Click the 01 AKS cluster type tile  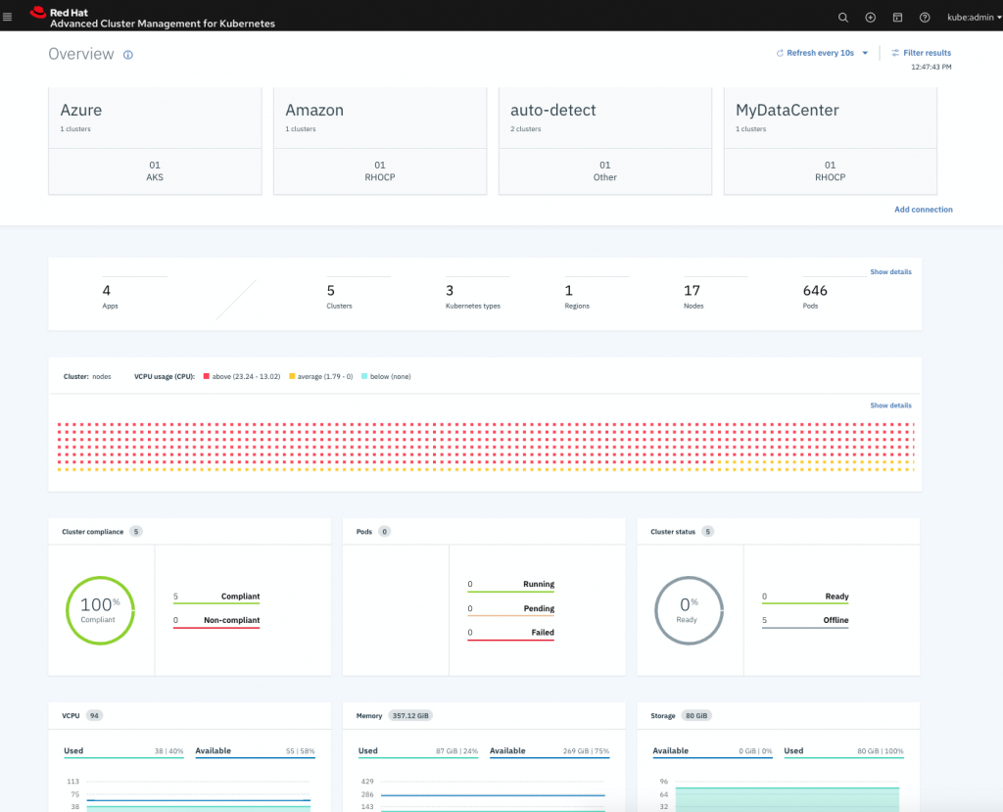pyautogui.click(x=155, y=170)
